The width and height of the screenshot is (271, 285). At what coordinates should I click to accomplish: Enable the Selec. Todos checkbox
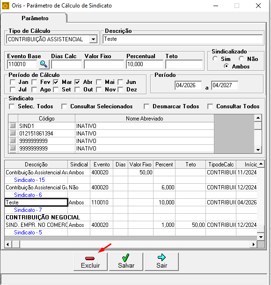(12, 106)
